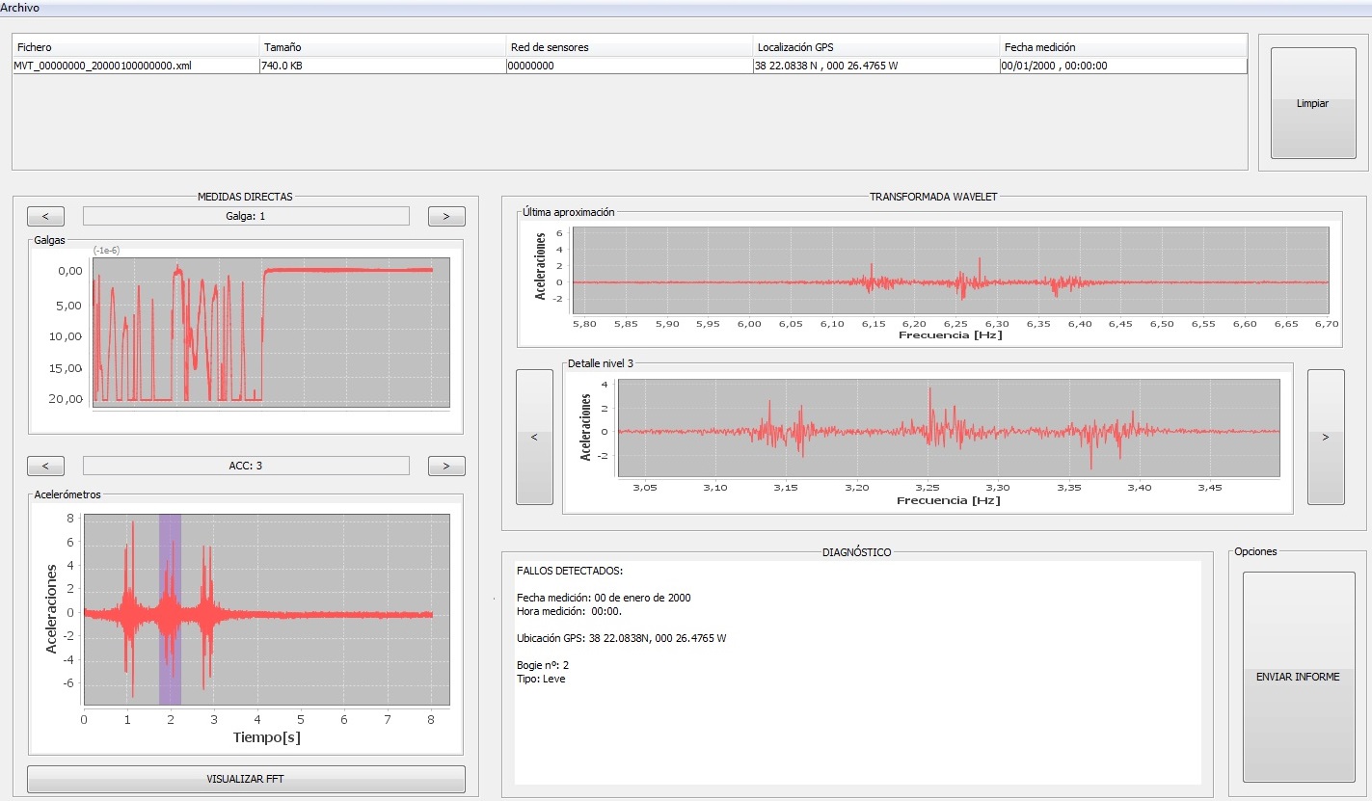Go to next Galga sensor
Image resolution: width=1372 pixels, height=801 pixels.
446,216
